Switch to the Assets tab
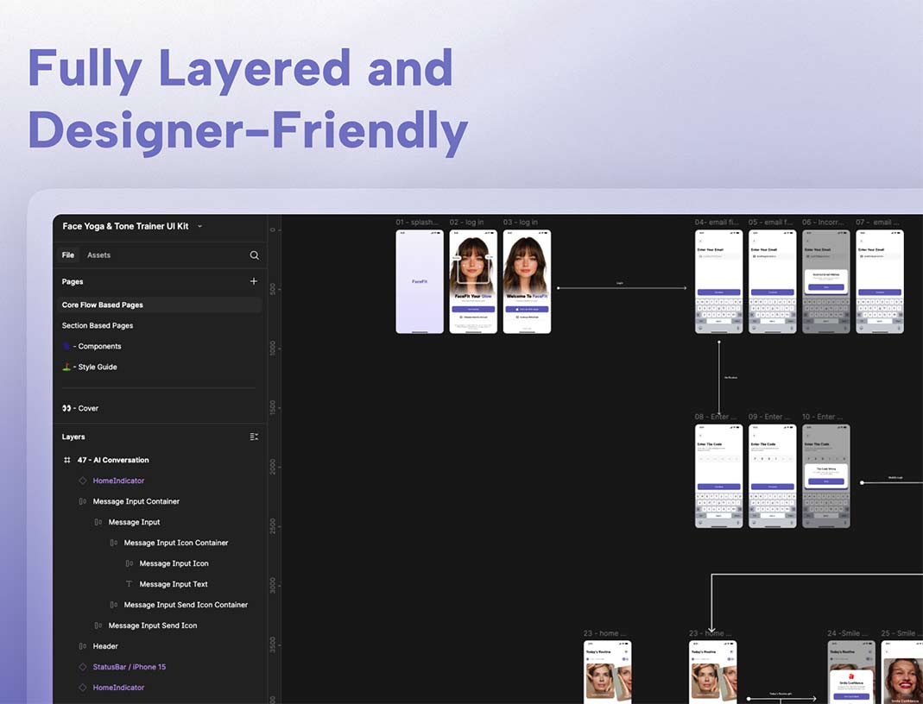923x704 pixels. (98, 255)
